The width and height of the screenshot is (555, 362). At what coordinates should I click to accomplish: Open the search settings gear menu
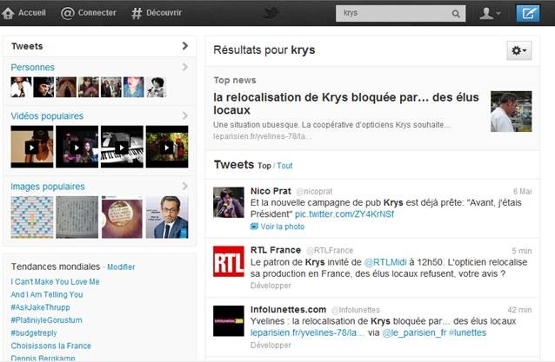point(518,50)
